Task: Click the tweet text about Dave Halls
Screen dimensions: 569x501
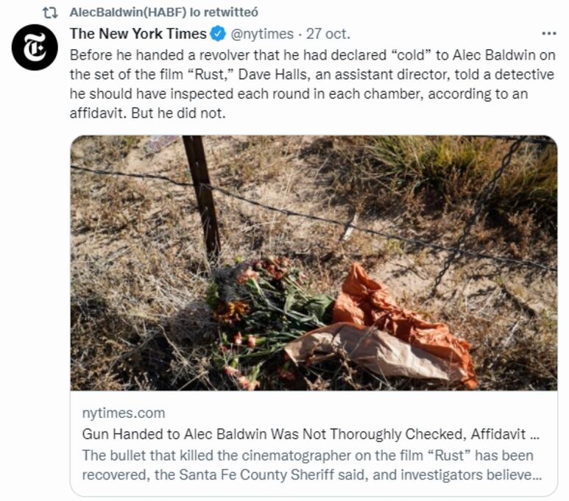Action: click(x=312, y=84)
